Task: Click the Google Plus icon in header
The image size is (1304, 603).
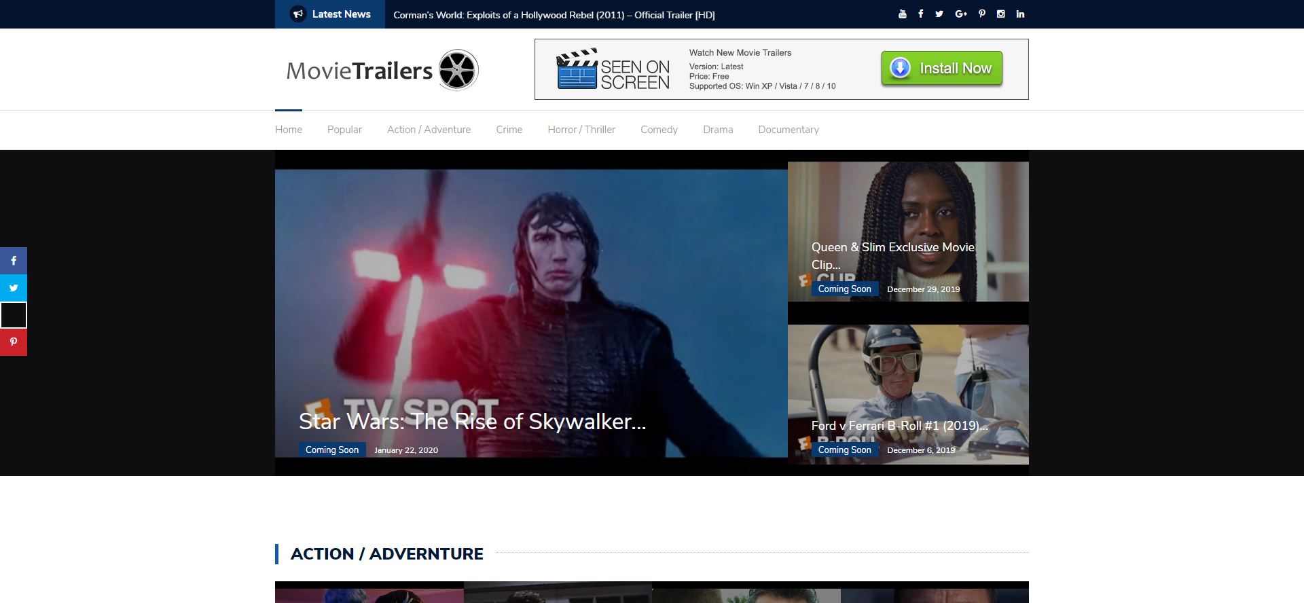Action: click(x=960, y=14)
